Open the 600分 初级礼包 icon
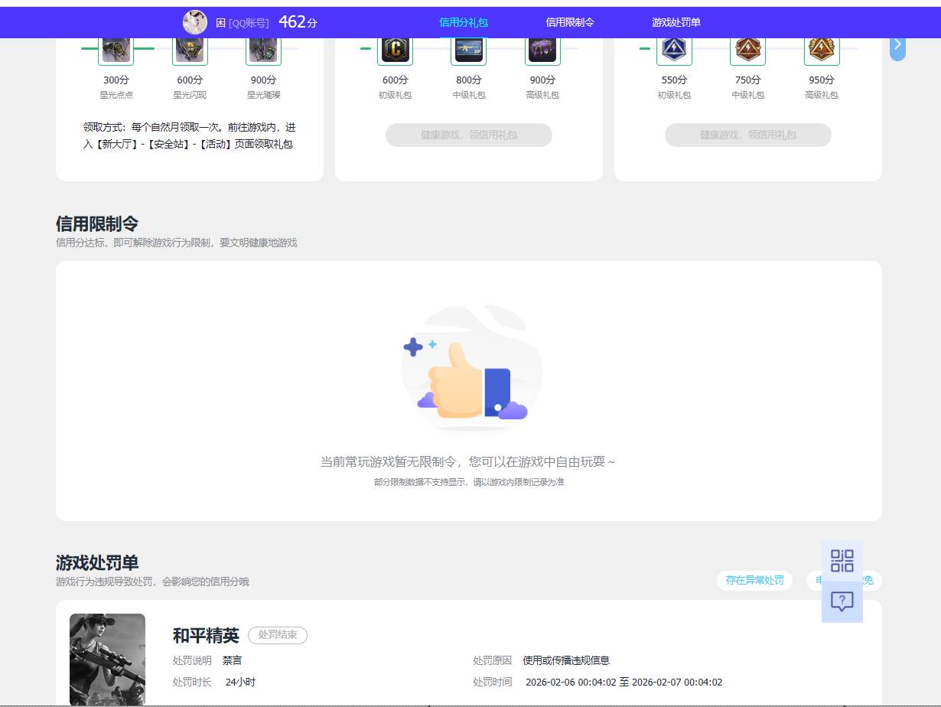 tap(395, 47)
